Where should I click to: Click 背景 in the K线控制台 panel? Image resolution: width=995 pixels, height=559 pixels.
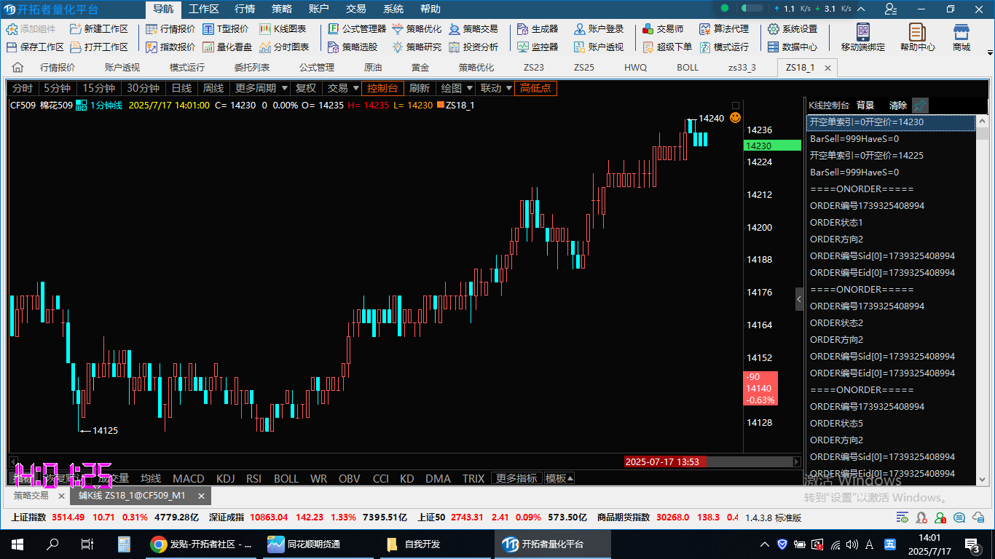(865, 106)
